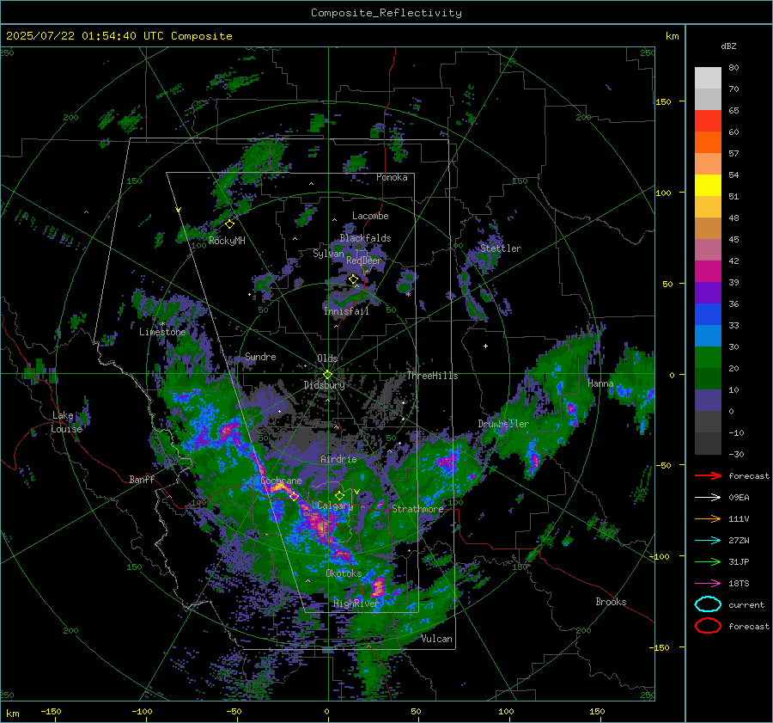This screenshot has height=723, width=773.
Task: Click the Innisfail city label
Action: pos(346,311)
